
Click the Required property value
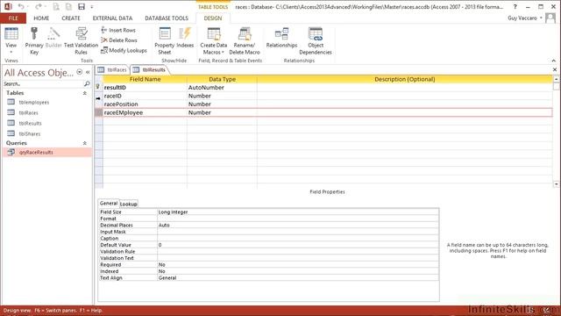298,265
